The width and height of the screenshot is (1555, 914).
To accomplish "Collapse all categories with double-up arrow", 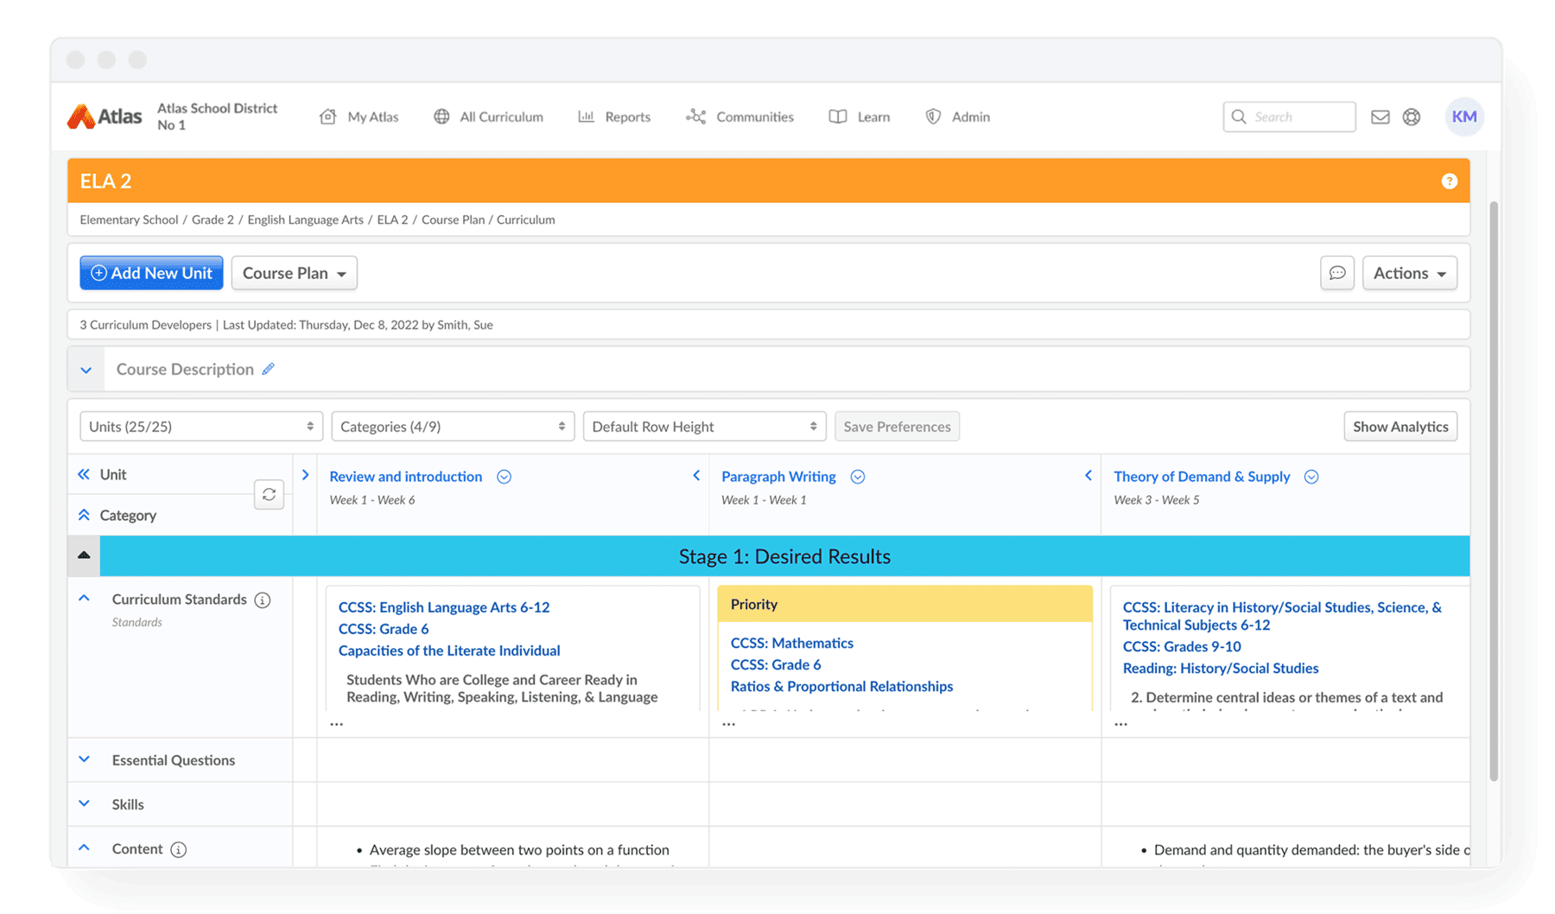I will point(84,515).
